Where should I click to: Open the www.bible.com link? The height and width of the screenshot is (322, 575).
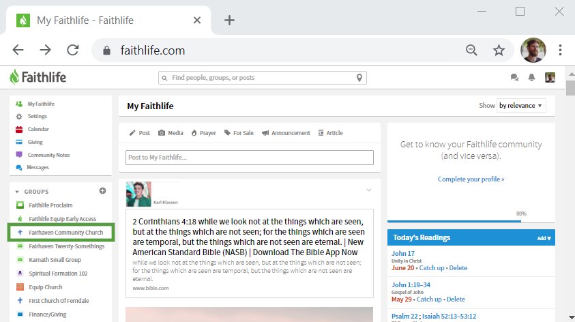click(151, 289)
